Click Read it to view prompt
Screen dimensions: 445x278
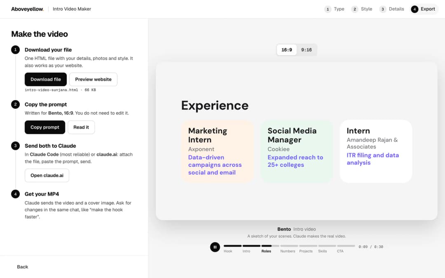(81, 127)
